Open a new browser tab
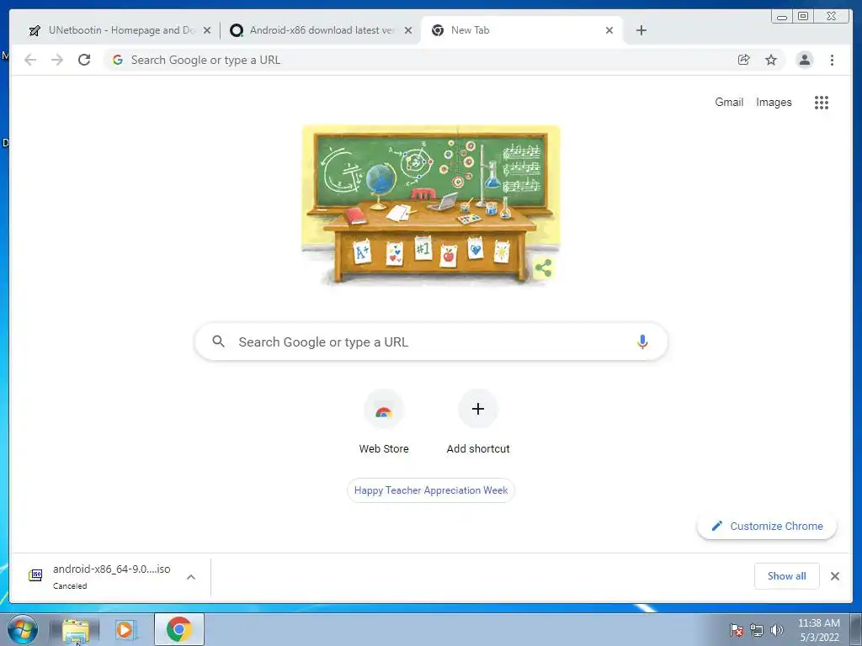862x646 pixels. (641, 30)
